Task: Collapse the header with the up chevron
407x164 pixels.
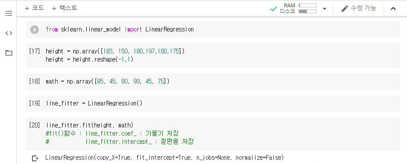Action: coord(393,9)
